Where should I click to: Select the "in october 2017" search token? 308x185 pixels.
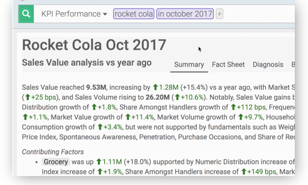coord(185,14)
